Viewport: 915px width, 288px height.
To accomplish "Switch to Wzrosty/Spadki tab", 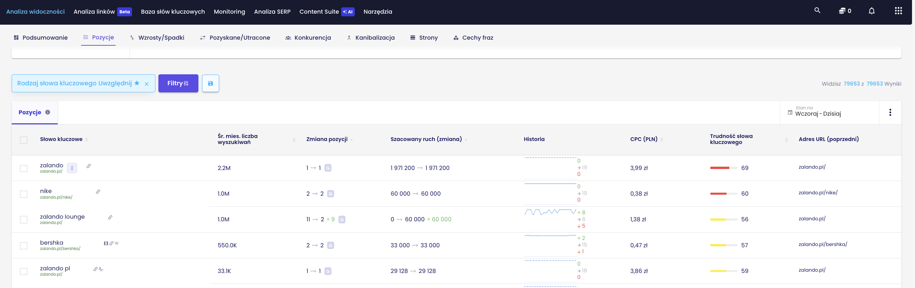I will (x=157, y=38).
